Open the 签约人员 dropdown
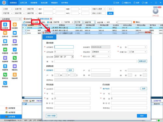This screenshot has width=163, height=122. (x=101, y=56)
